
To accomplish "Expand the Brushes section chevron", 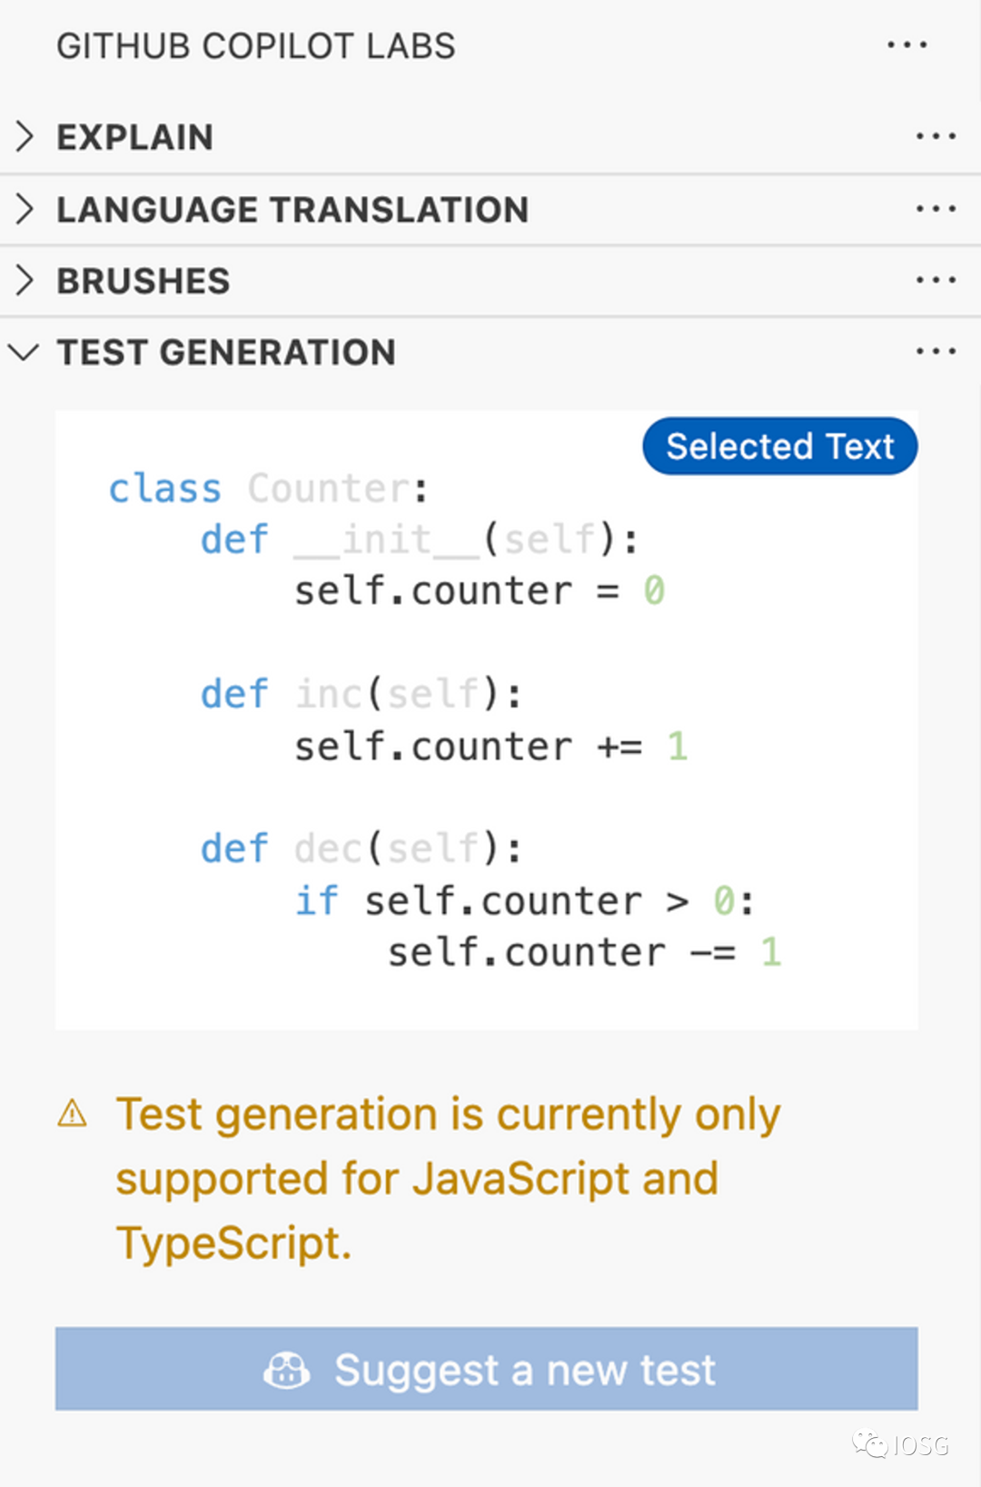I will point(25,280).
